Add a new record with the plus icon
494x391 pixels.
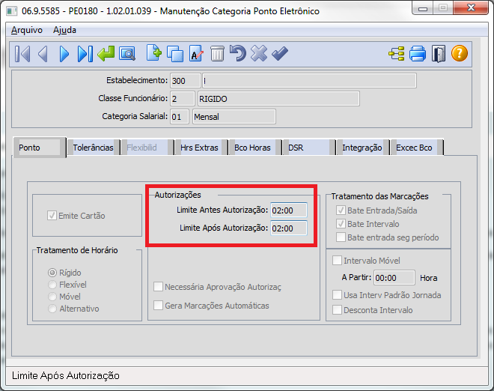(x=153, y=53)
